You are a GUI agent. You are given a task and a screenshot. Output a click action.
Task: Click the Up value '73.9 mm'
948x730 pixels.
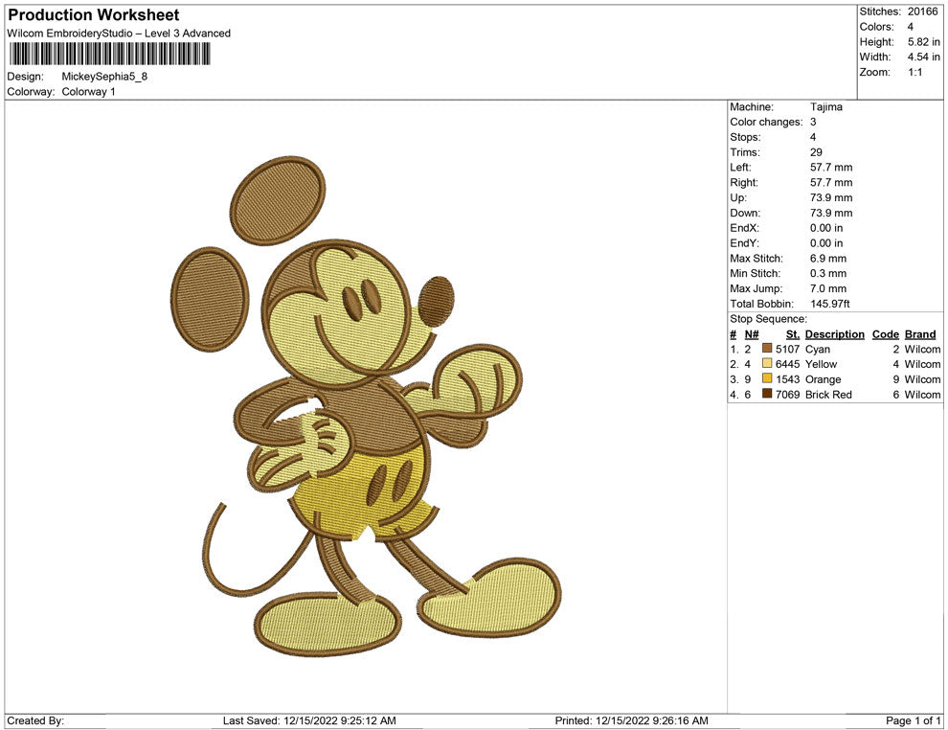tap(831, 197)
